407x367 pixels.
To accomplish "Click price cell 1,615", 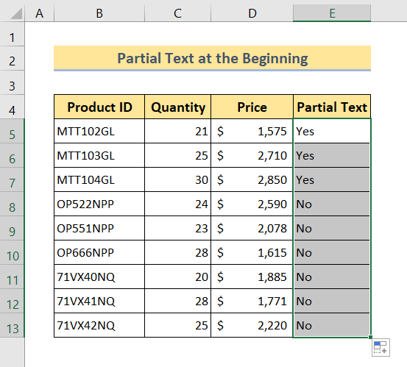I will (x=252, y=252).
